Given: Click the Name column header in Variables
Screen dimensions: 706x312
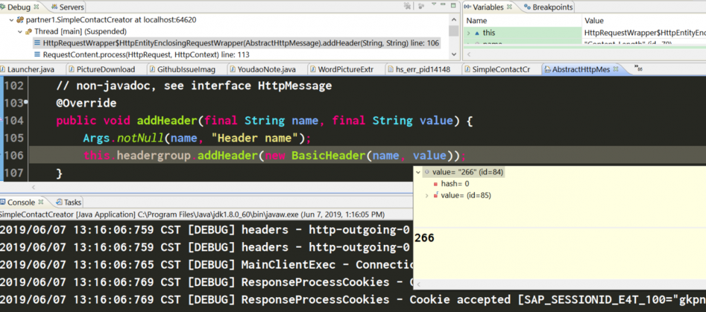Looking at the screenshot, I should [476, 20].
